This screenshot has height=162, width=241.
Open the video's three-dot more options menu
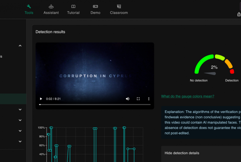(149, 99)
